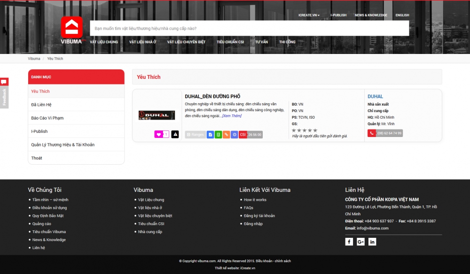Click the black warning report icon
This screenshot has width=470, height=274.
click(x=175, y=135)
